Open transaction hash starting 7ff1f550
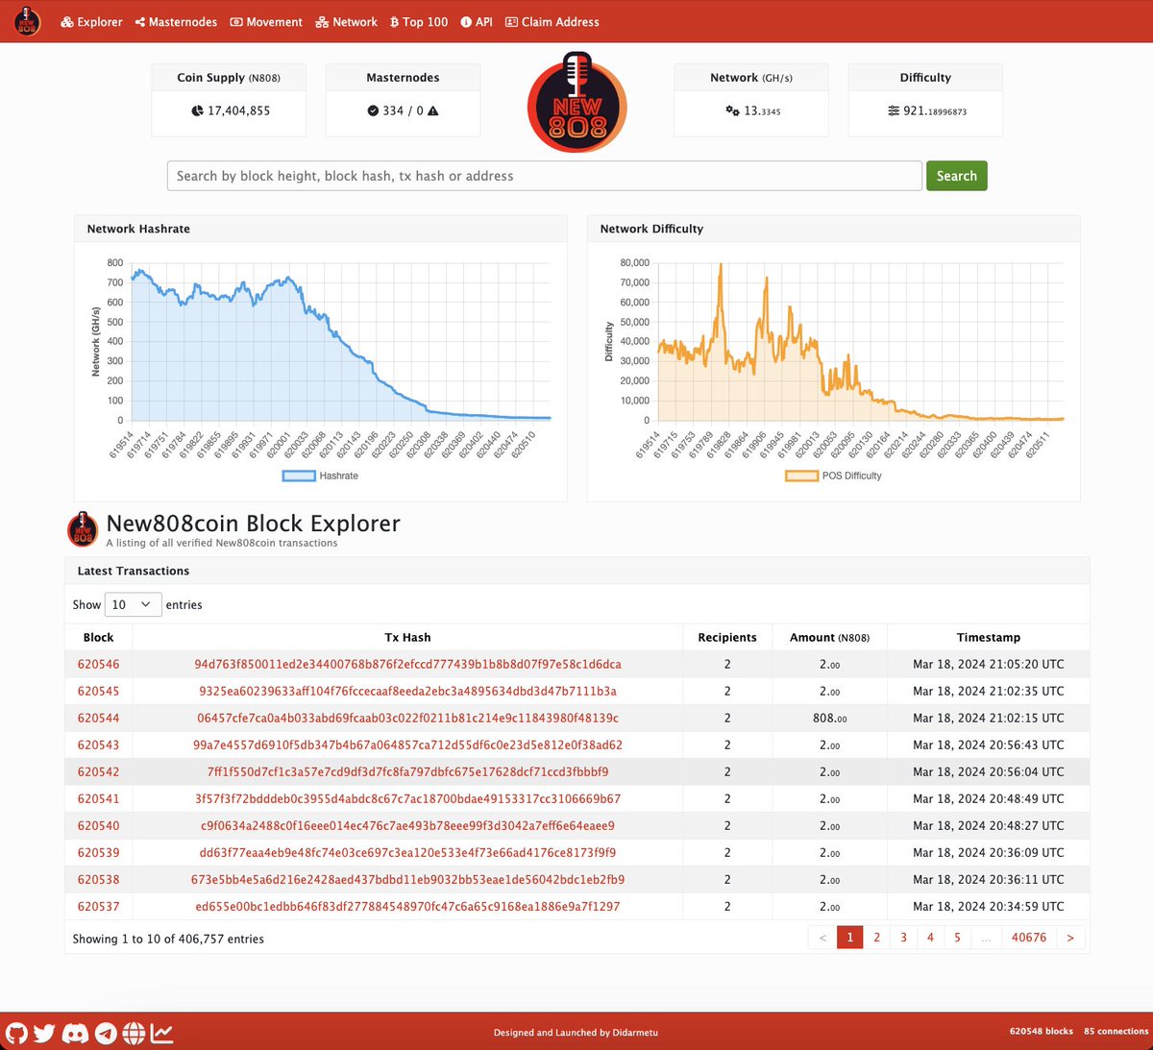This screenshot has width=1153, height=1050. tap(407, 771)
